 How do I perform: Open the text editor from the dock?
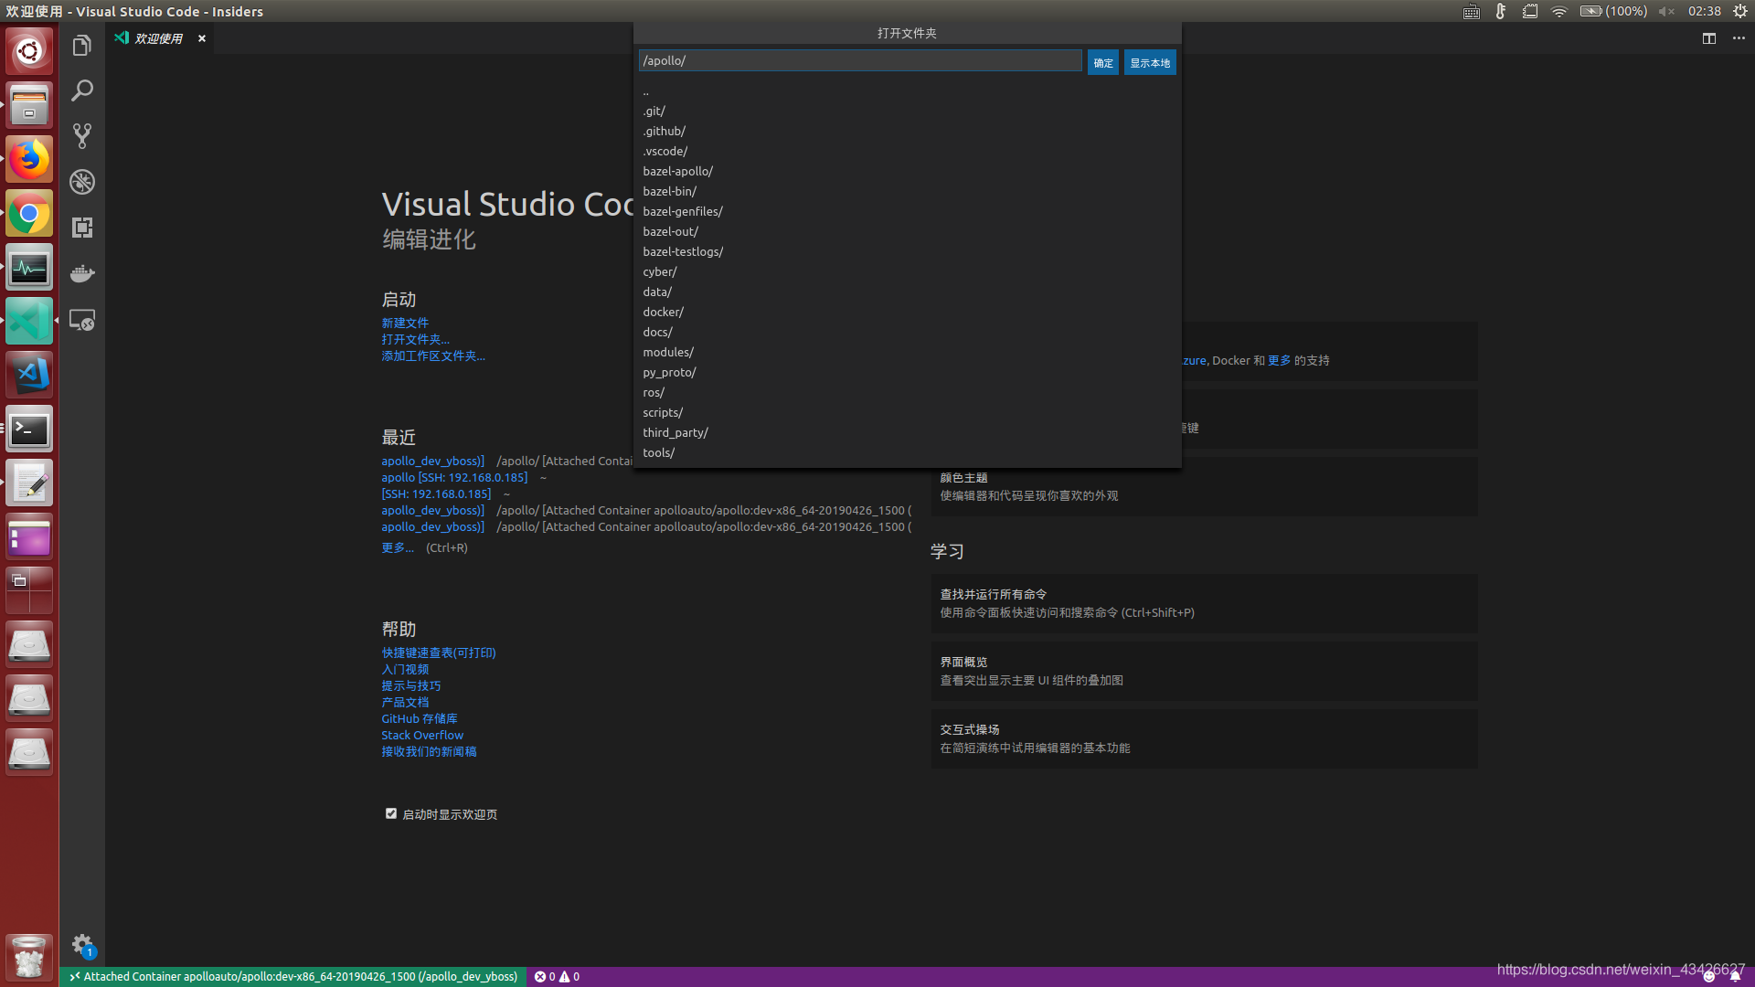(x=29, y=483)
